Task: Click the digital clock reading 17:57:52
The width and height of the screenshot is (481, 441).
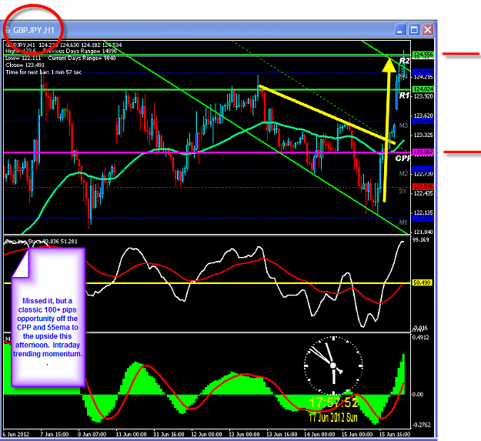Action: (333, 403)
